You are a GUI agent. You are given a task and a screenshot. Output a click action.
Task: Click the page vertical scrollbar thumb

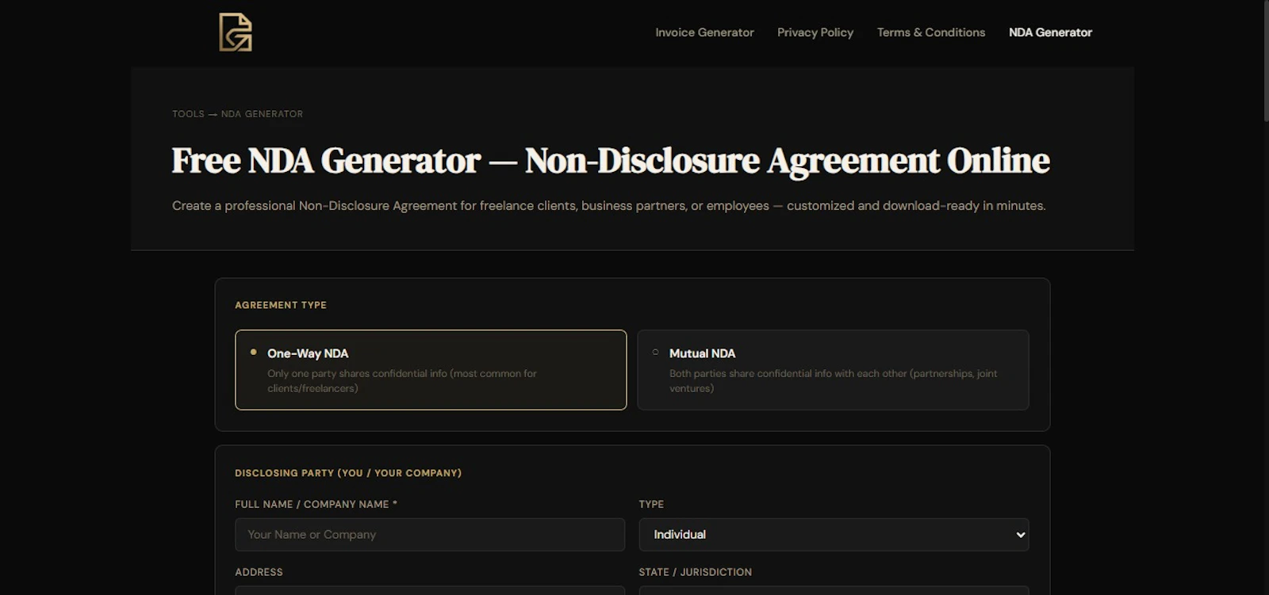(1265, 61)
